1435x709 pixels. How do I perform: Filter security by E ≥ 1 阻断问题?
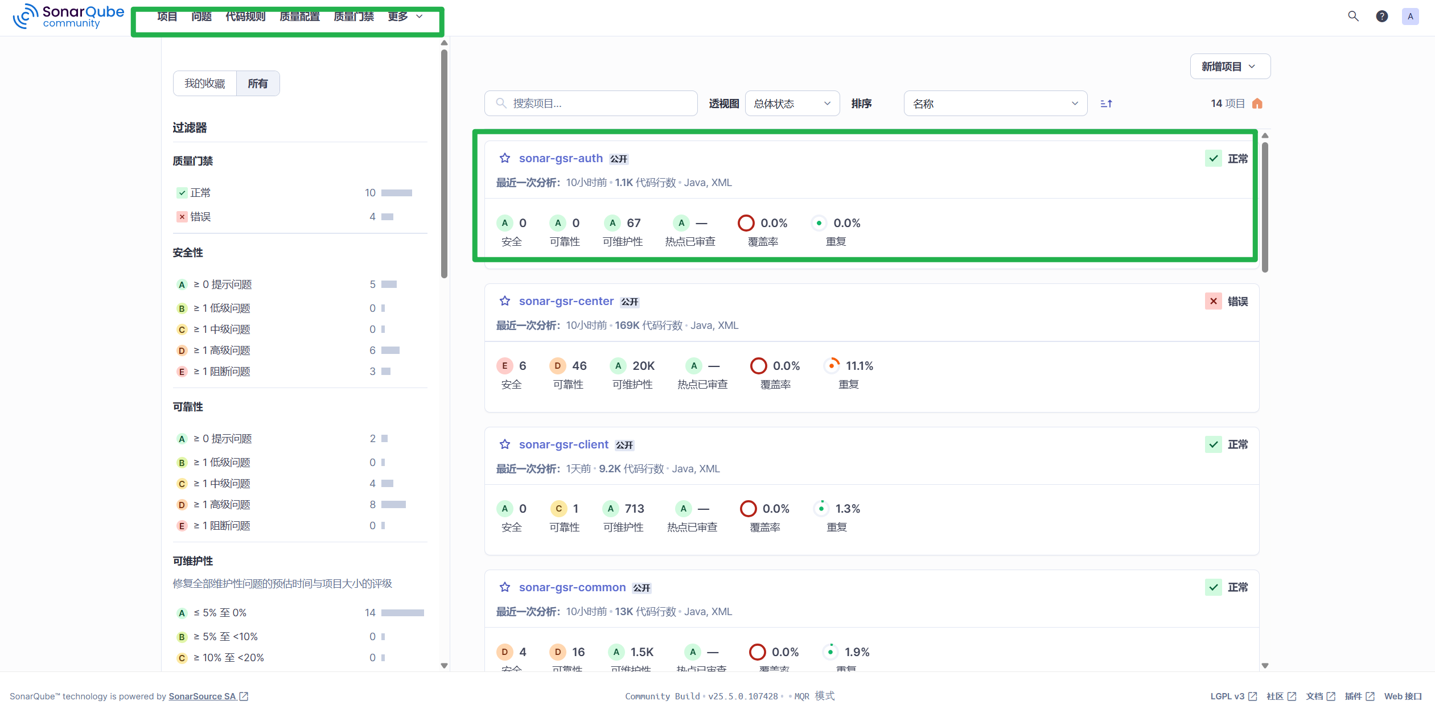coord(300,372)
